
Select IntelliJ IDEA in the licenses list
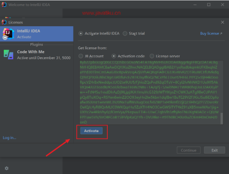tap(37, 34)
